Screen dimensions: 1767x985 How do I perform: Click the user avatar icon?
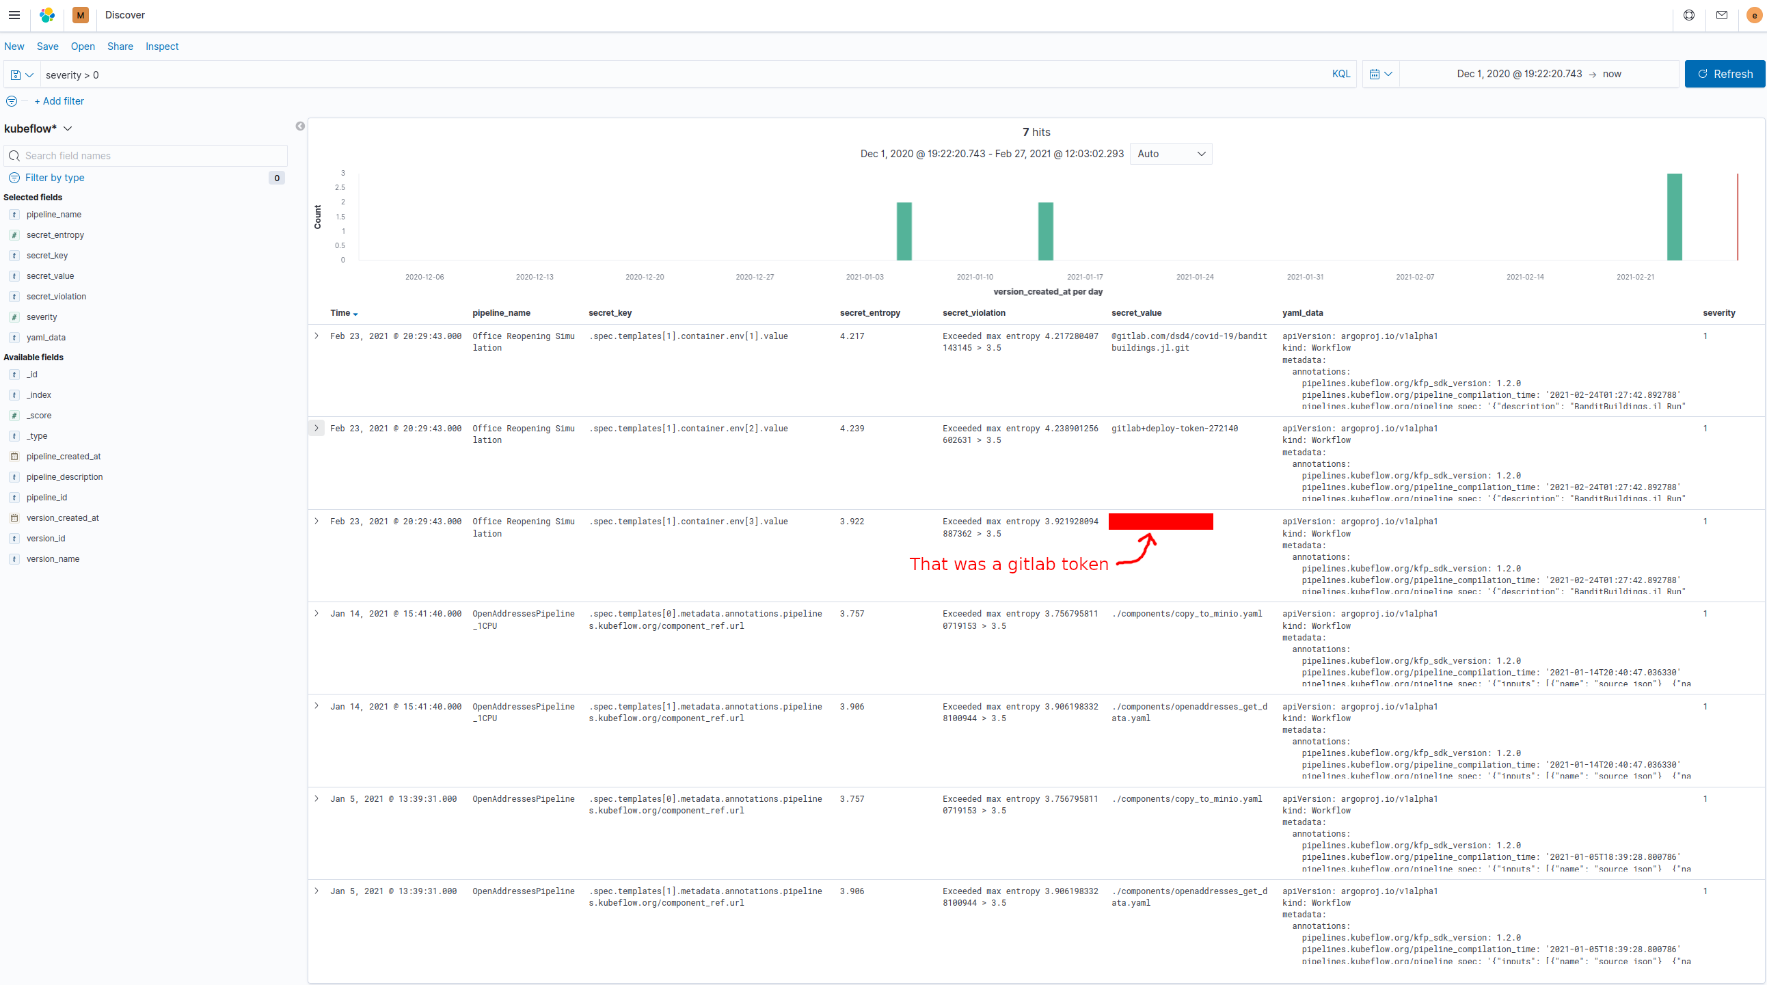[1754, 15]
